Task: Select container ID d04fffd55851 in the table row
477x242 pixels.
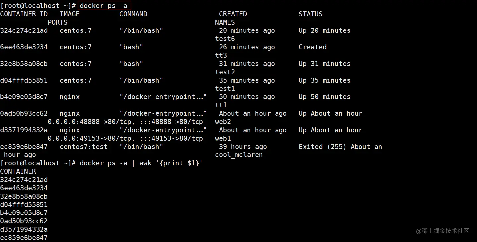Action: tap(24, 80)
